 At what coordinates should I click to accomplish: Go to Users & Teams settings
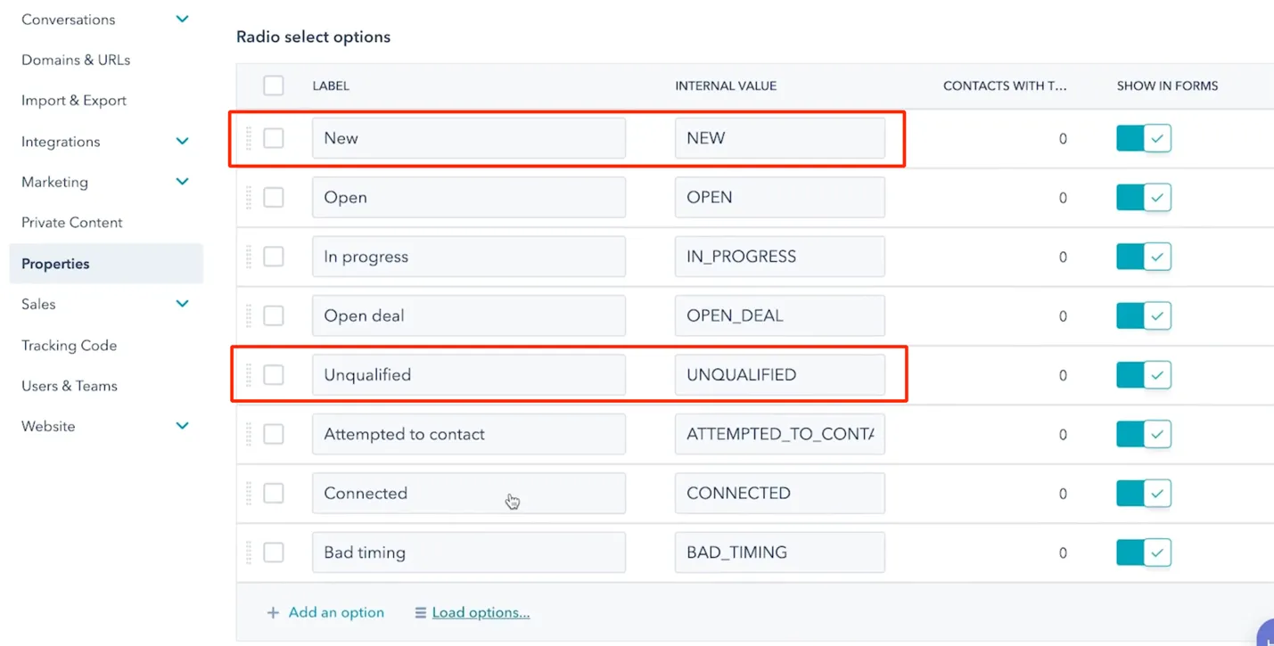70,386
